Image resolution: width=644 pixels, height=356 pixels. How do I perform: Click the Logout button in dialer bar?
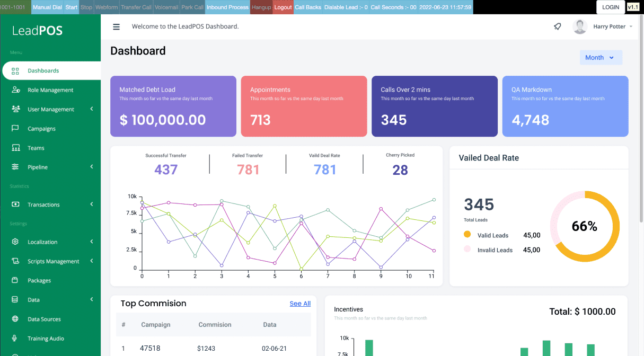click(x=283, y=7)
